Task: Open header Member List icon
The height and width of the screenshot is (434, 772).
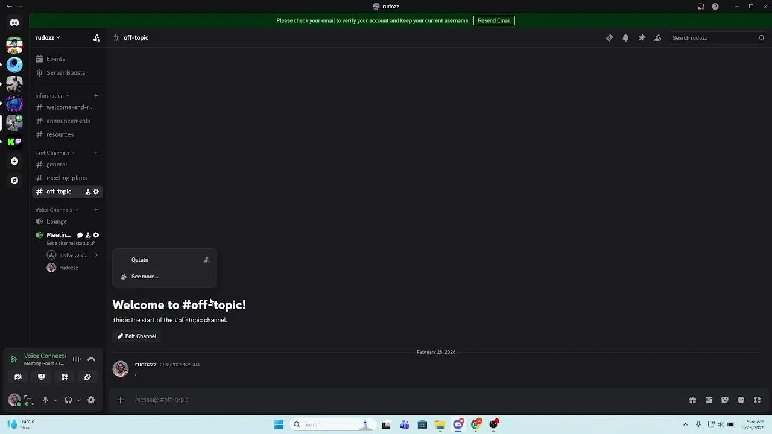Action: pos(658,37)
